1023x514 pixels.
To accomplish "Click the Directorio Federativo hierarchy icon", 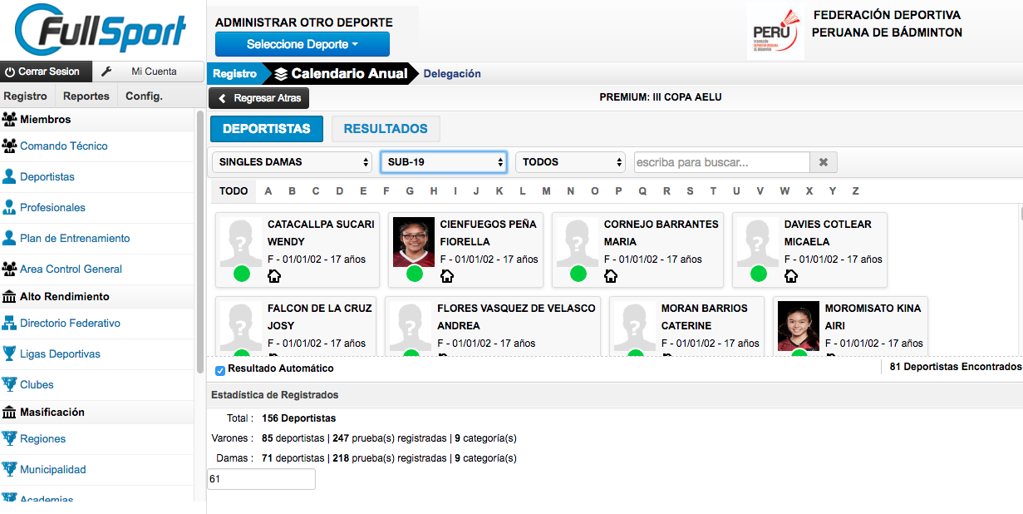I will [x=10, y=324].
